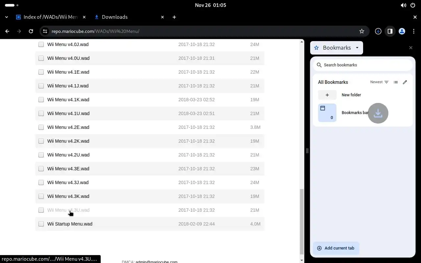Grab the side panel resize handle
Screen dimensions: 421x263
[307, 151]
